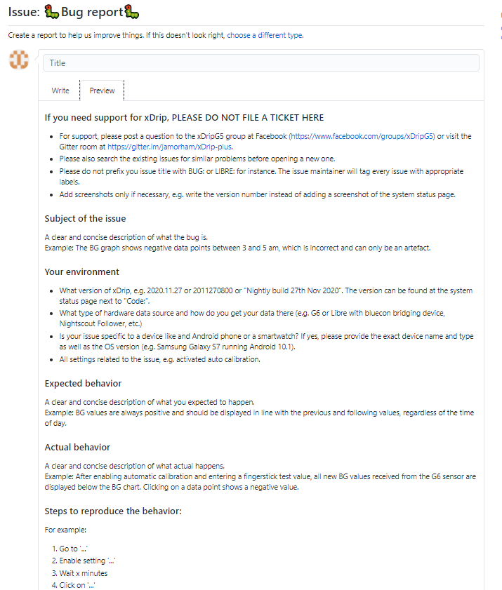Click the "Steps to reproduce the behavior" heading
Screen dimensions: 502x590
(114, 511)
